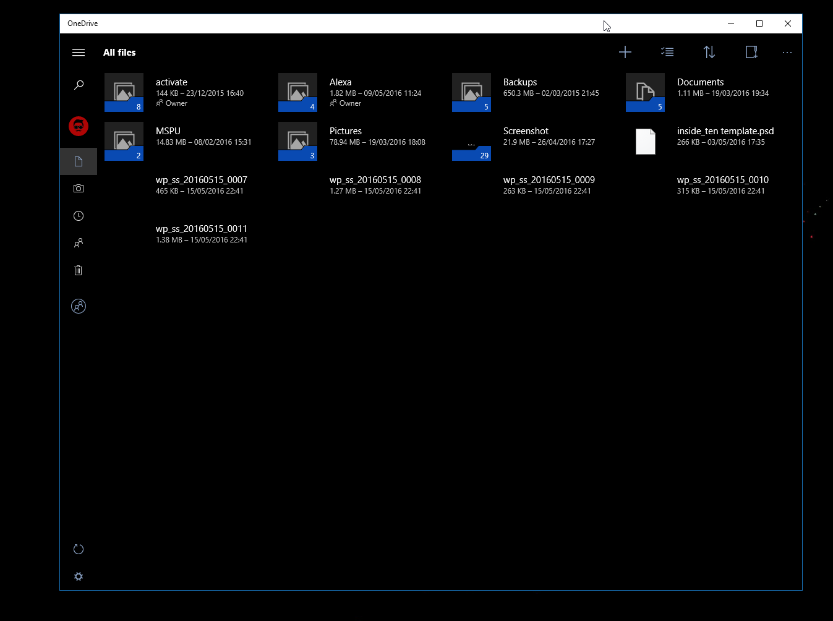Screen dimensions: 833x621
Task: Open file wp_ss_20160515_0010
Action: (x=723, y=180)
